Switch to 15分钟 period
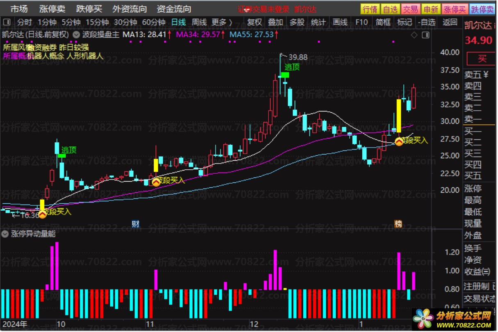Viewport: 498px width, 332px height. point(98,22)
